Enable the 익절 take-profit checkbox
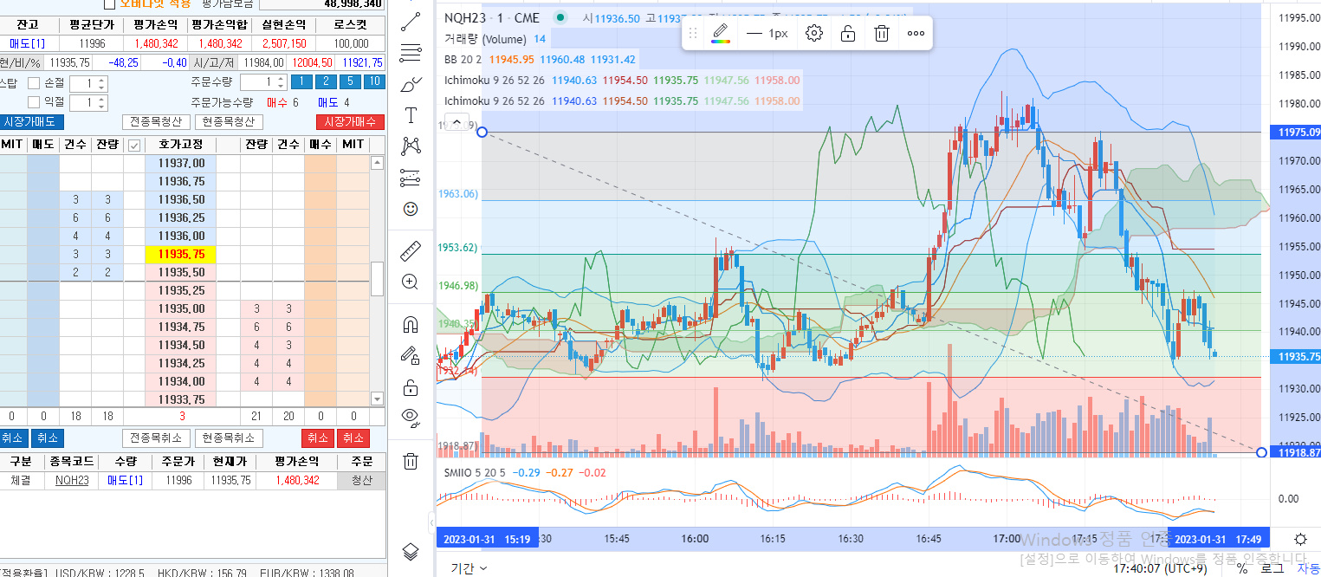Viewport: 1321px width, 577px height. 35,102
